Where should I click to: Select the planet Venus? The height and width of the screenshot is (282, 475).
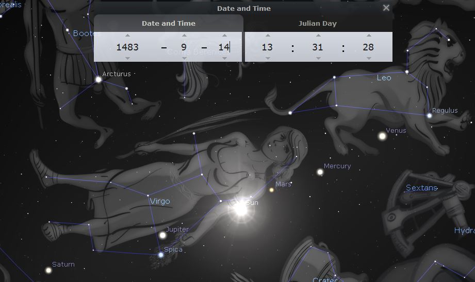[382, 136]
